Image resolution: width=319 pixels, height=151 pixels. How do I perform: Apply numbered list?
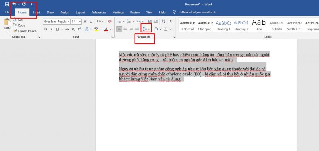[x=129, y=21]
